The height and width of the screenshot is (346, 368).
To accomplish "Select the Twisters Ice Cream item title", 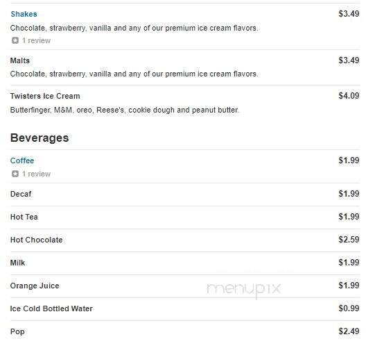I will [x=45, y=96].
